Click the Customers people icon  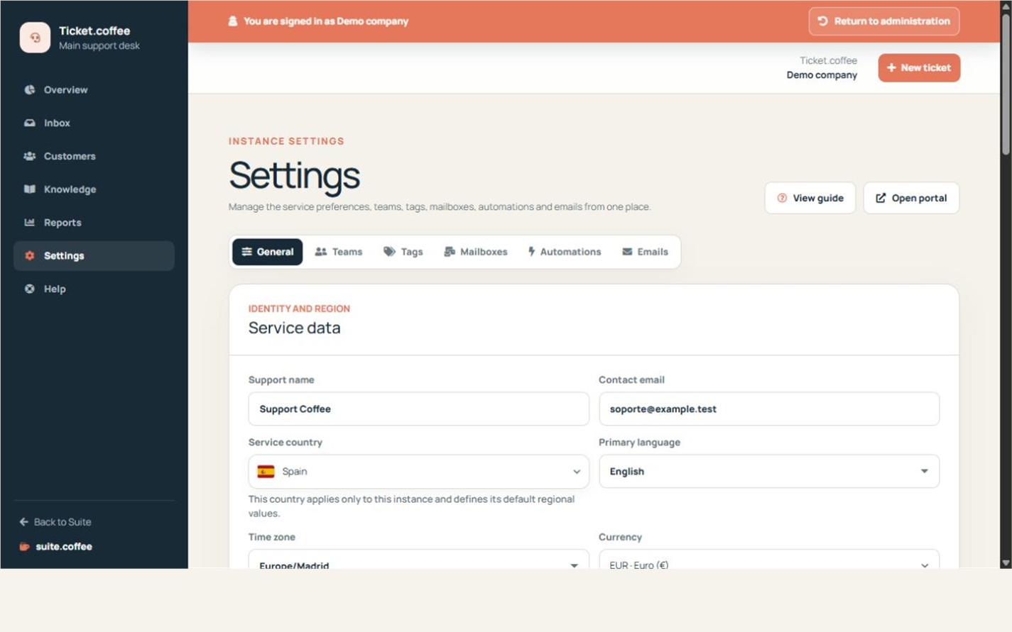pyautogui.click(x=30, y=156)
